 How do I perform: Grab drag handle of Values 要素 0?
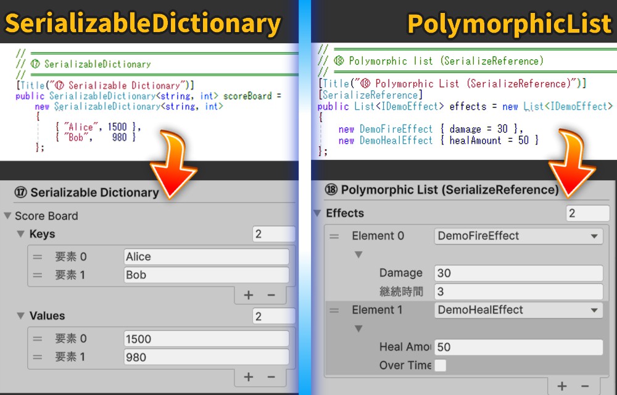point(38,339)
